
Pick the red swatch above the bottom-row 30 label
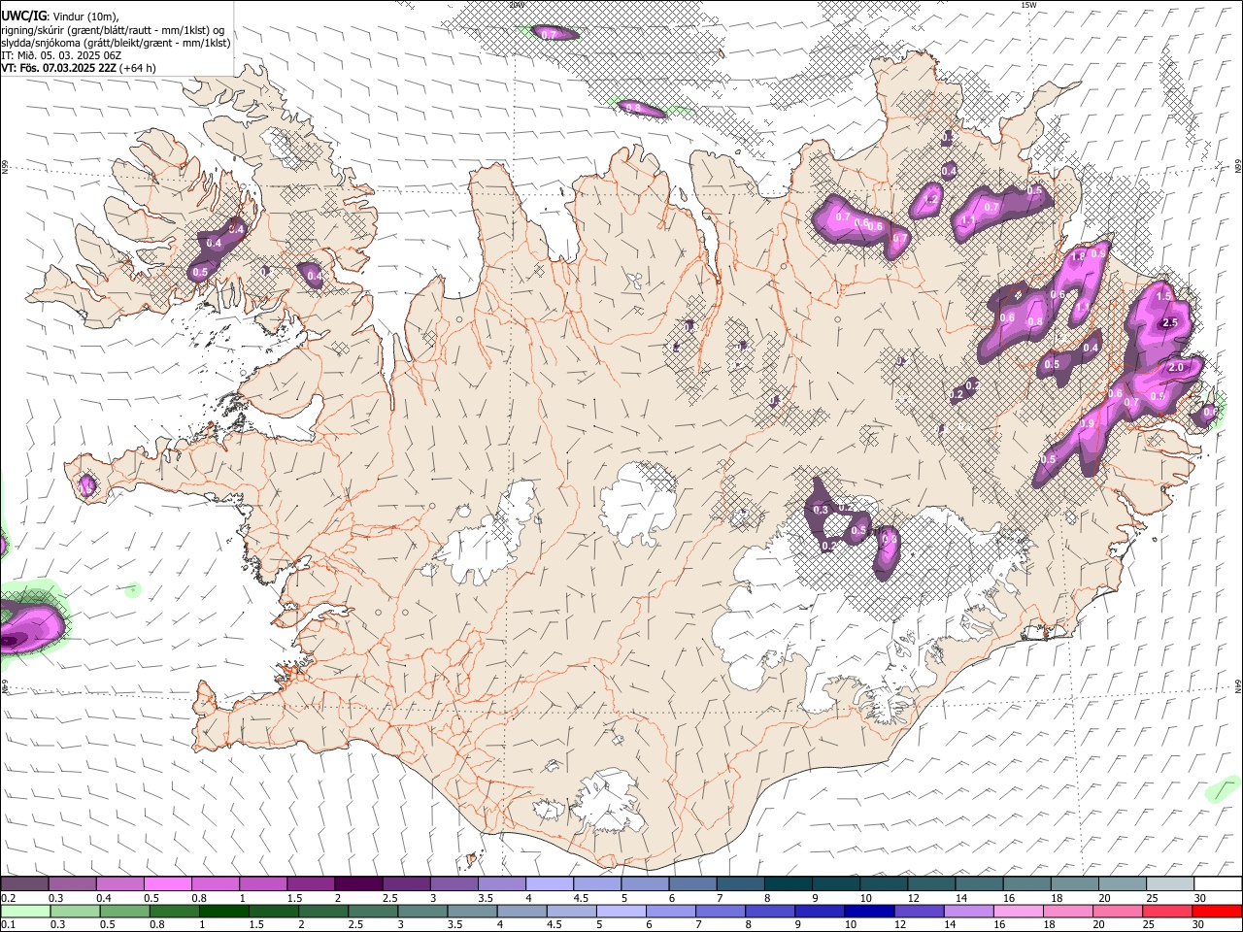1216,912
